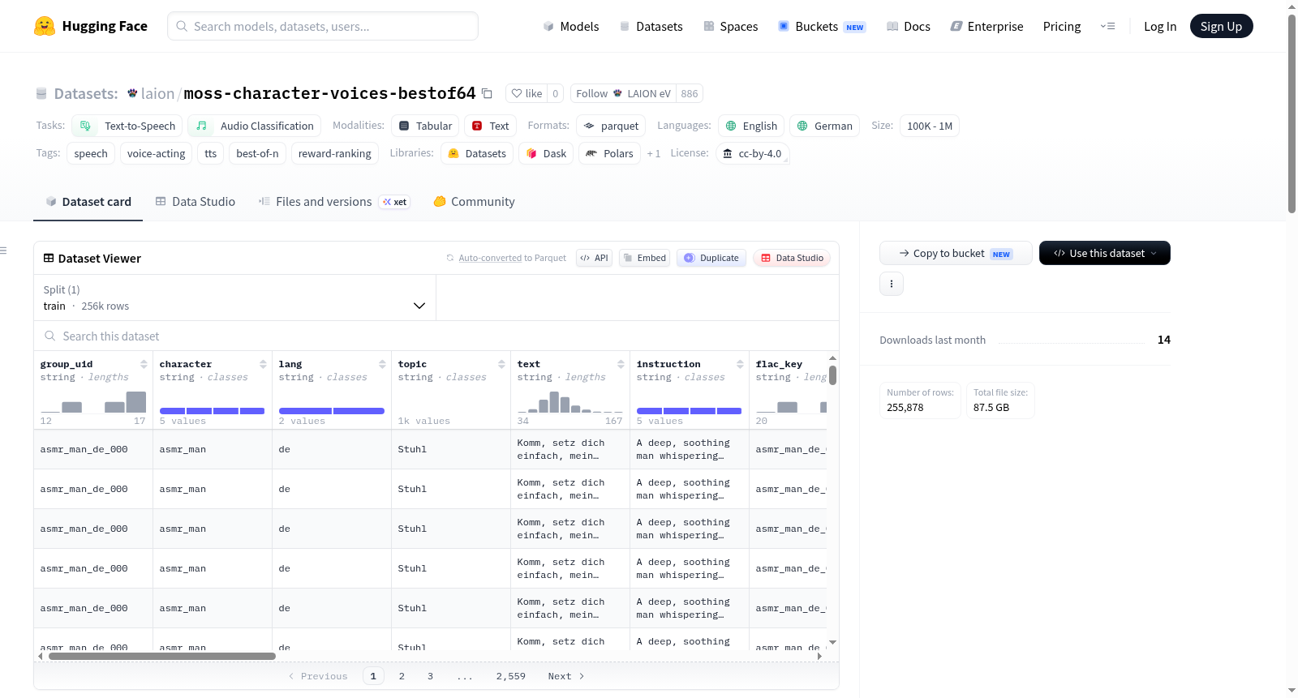The height and width of the screenshot is (698, 1298).
Task: Follow LAION eV organization
Action: 624,93
